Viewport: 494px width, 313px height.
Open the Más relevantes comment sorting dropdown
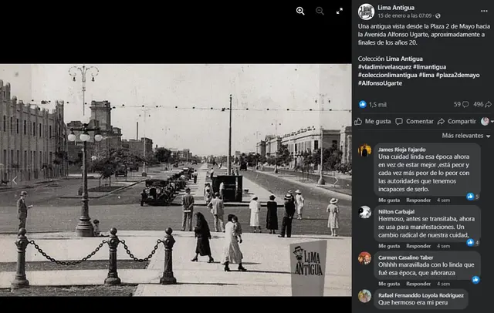pos(465,136)
